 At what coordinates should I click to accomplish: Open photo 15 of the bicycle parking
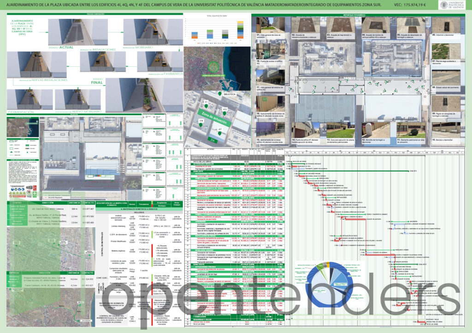coord(270,130)
